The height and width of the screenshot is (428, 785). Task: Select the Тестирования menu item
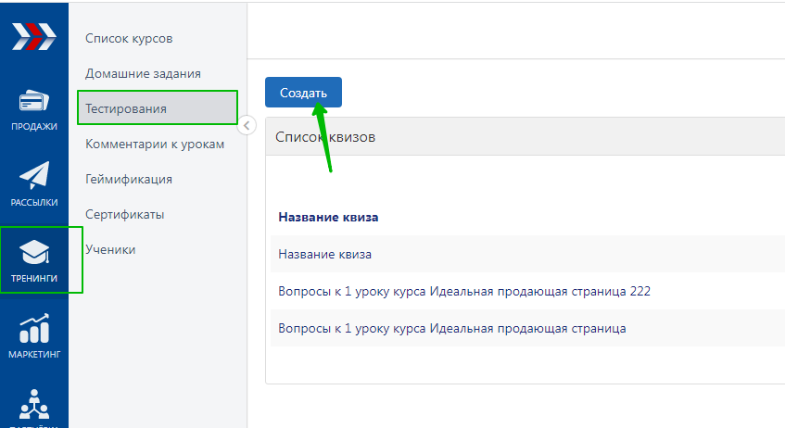pos(126,108)
